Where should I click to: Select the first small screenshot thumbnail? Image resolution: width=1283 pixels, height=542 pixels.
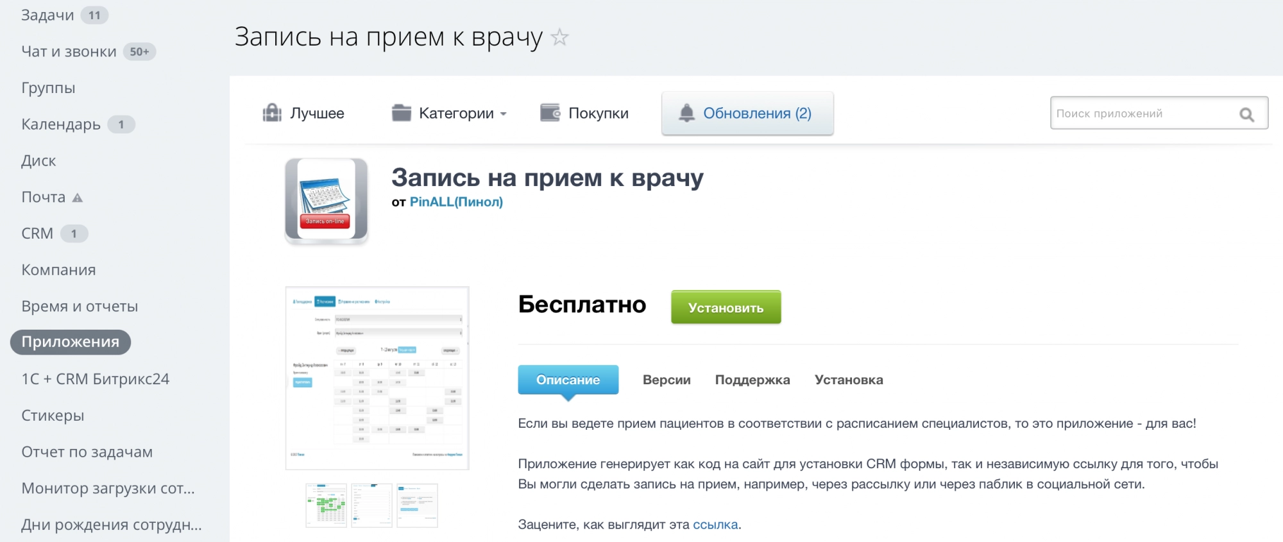tap(326, 505)
